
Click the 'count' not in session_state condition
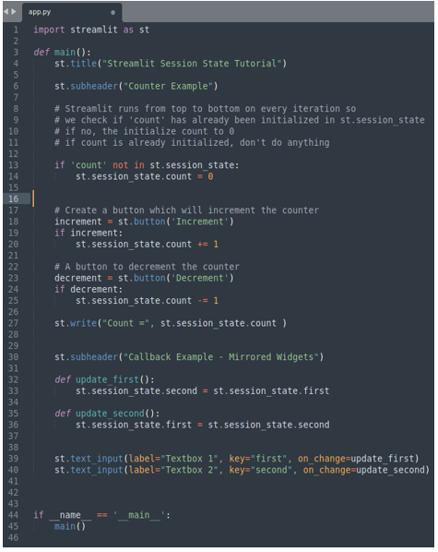click(x=147, y=165)
